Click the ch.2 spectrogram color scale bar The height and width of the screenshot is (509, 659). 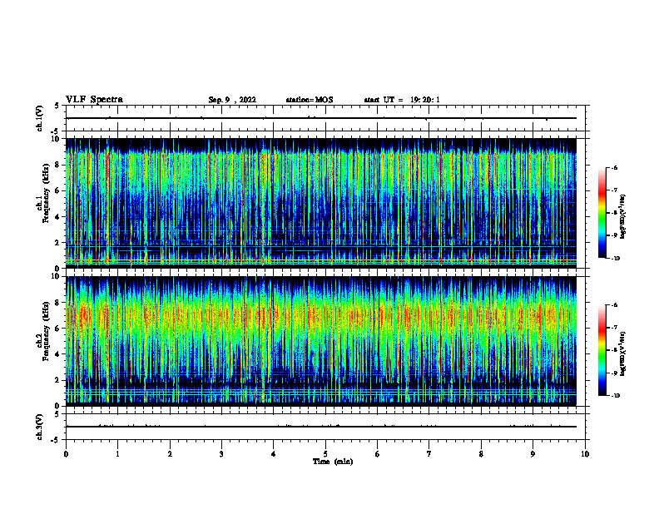602,350
